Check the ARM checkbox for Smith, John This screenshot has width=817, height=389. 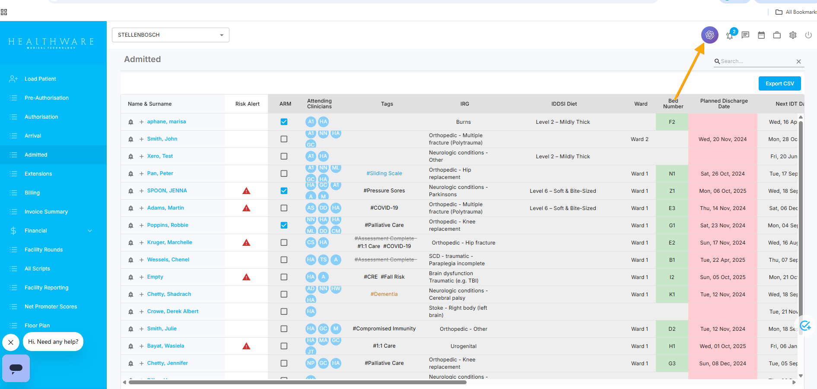[284, 139]
